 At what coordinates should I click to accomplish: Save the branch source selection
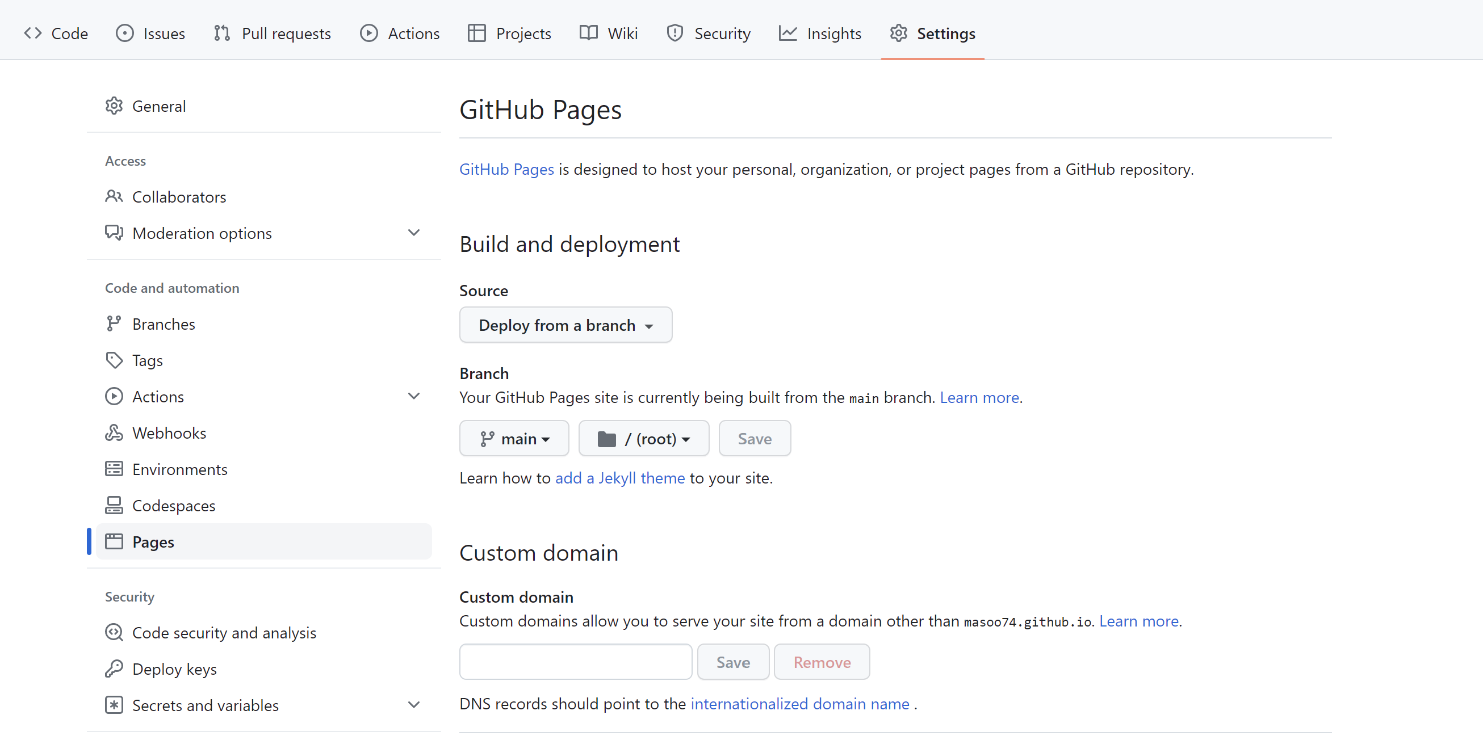[x=755, y=439]
